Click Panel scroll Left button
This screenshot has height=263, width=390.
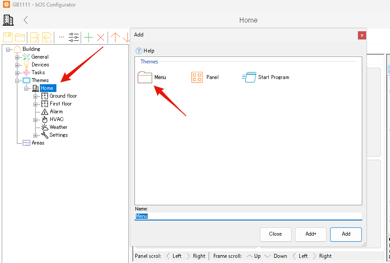tap(174, 256)
